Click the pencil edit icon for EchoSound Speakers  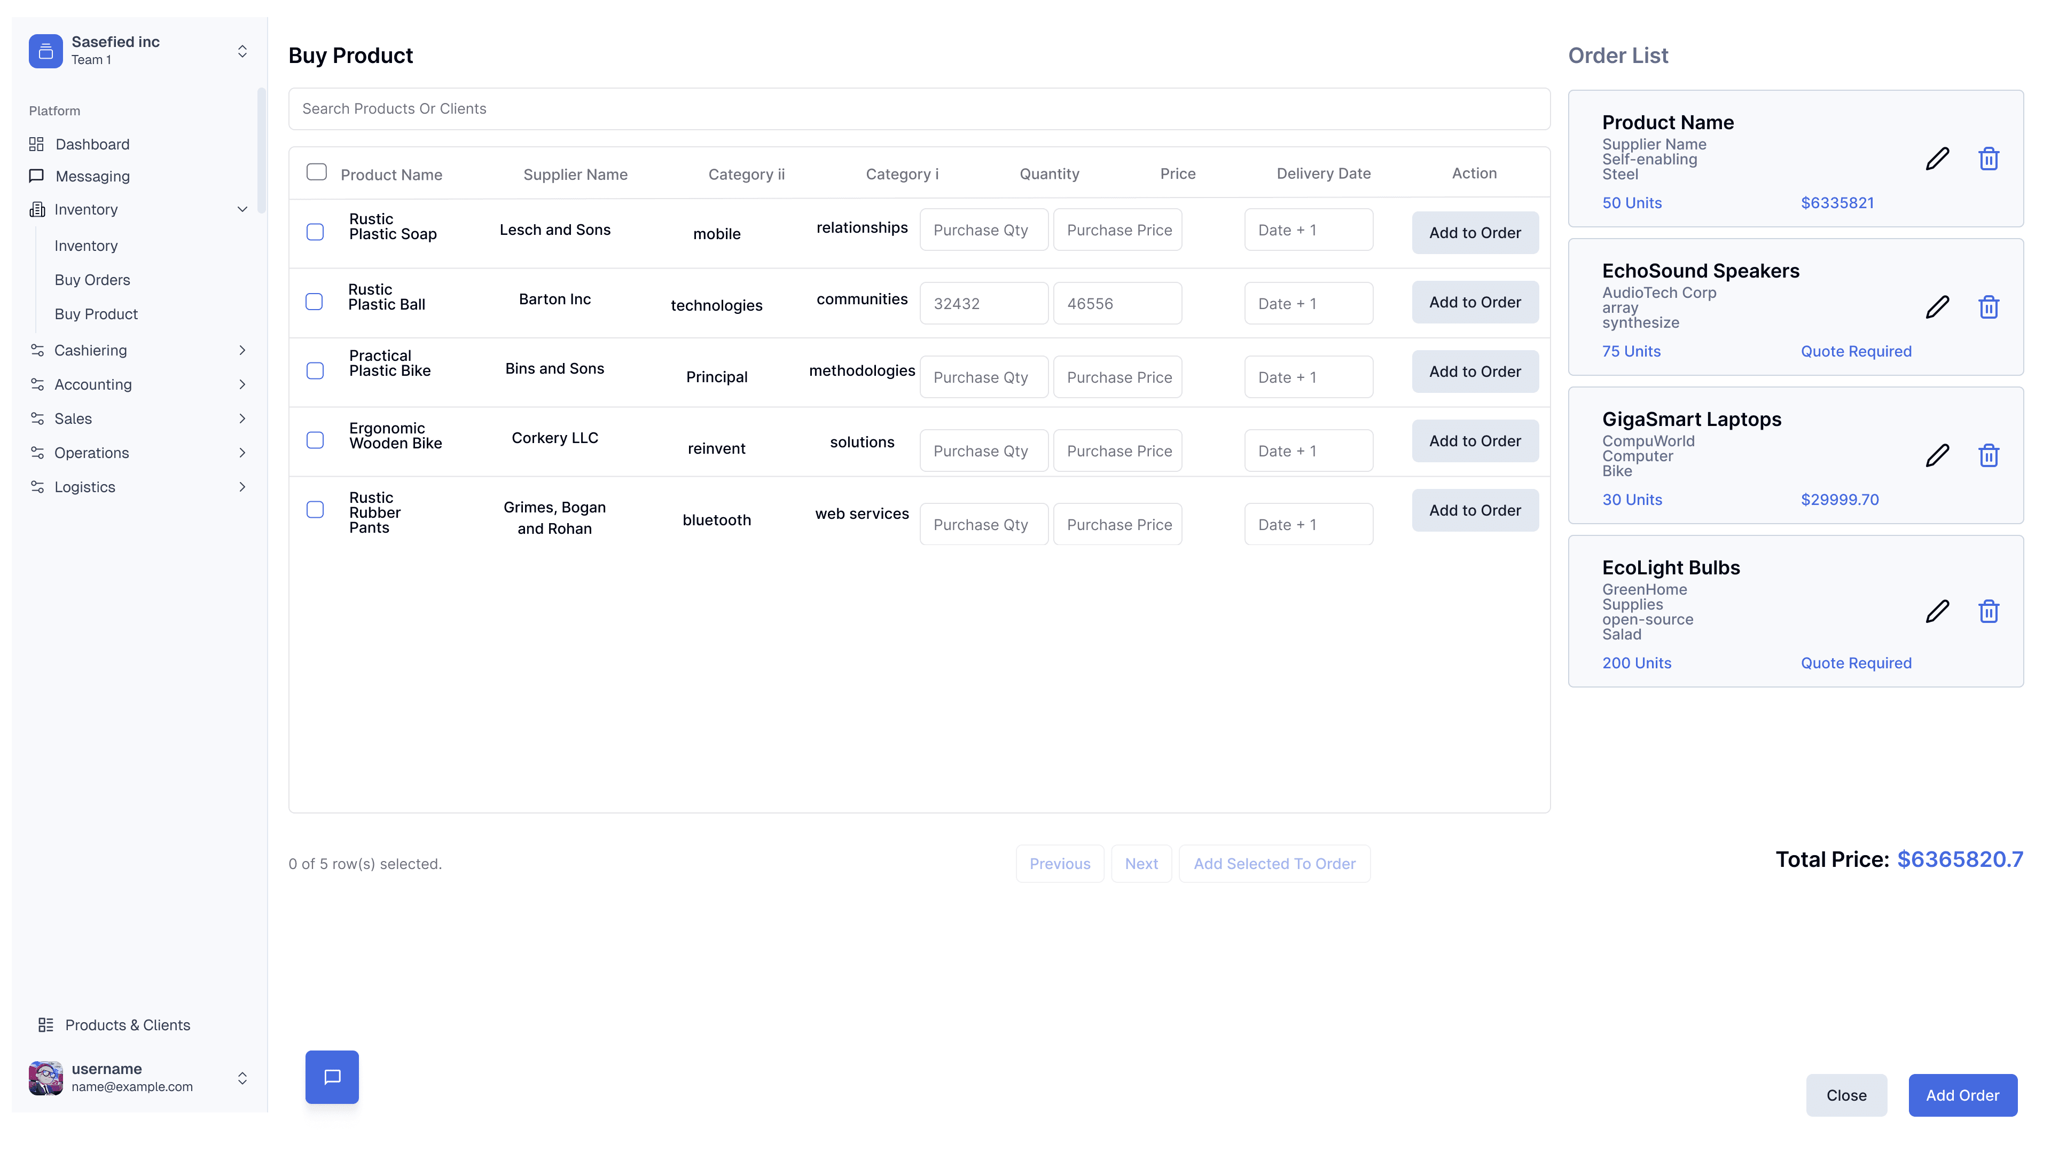click(x=1936, y=306)
